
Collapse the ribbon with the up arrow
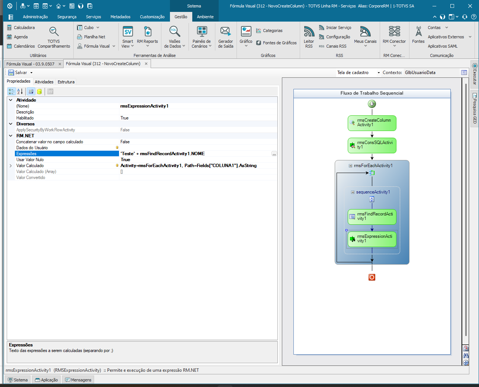(x=435, y=17)
